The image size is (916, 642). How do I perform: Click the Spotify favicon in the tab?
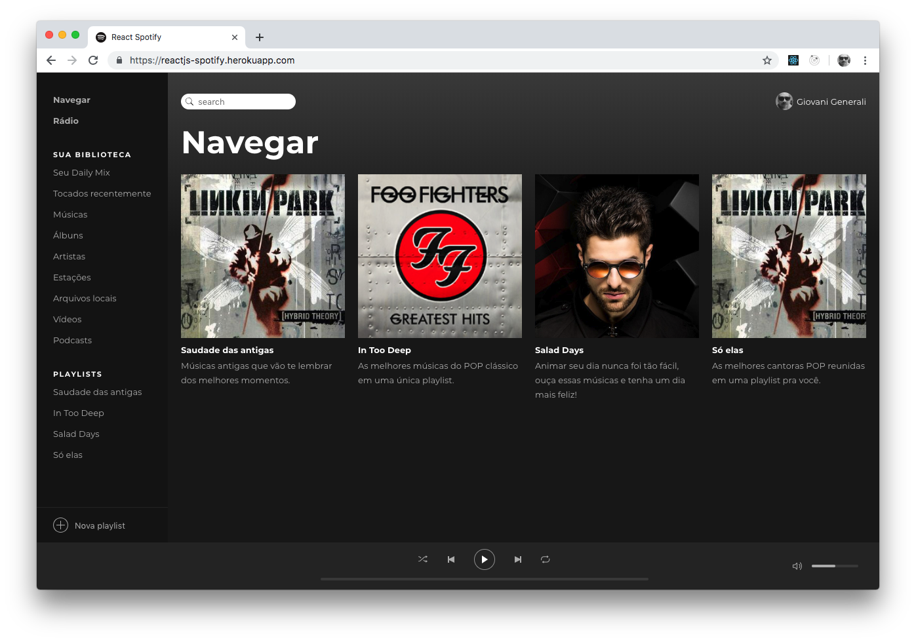coord(101,37)
